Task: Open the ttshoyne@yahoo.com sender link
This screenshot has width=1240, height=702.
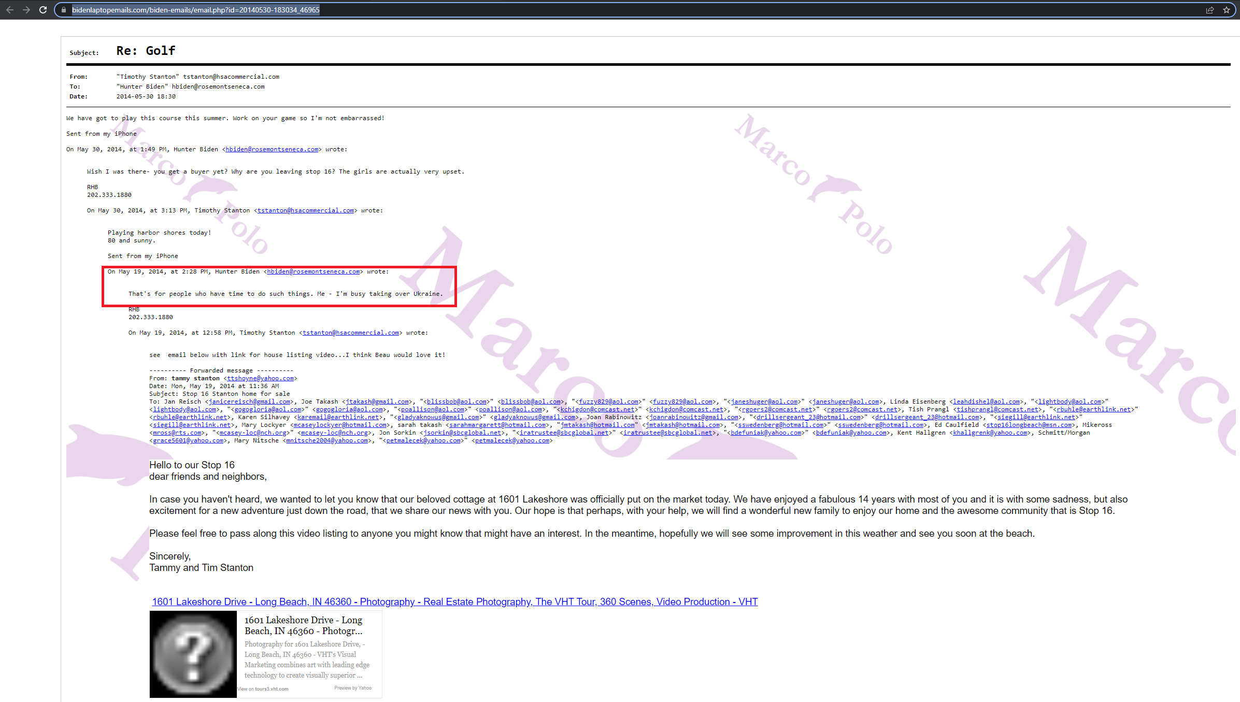Action: (x=260, y=378)
